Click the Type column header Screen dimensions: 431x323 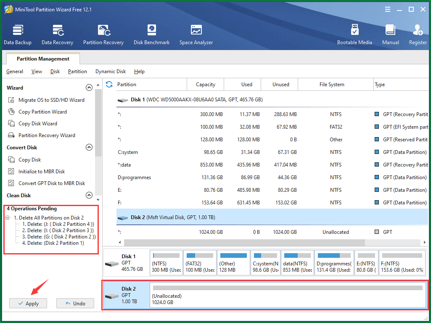(x=401, y=85)
